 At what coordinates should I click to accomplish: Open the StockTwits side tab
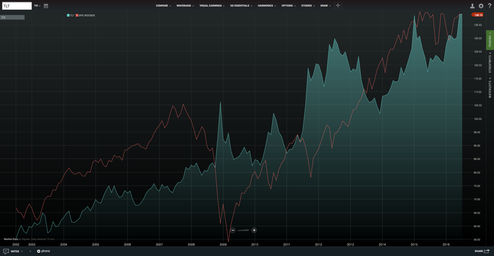[490, 63]
